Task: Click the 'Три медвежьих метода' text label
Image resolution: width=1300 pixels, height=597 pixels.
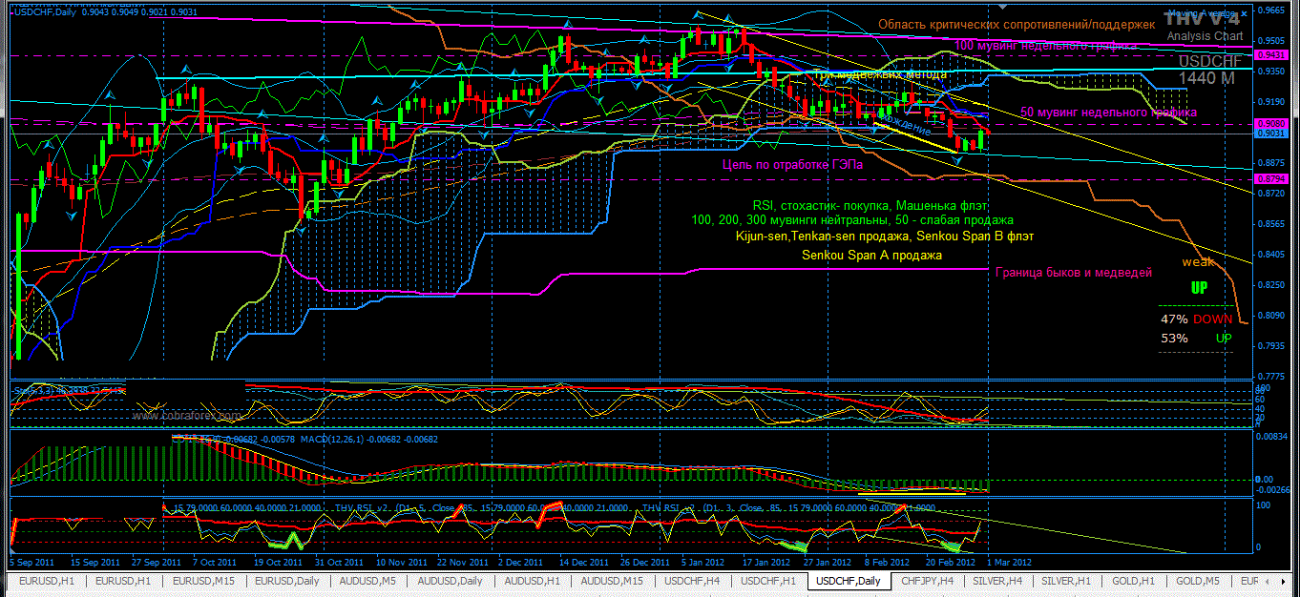Action: pyautogui.click(x=879, y=74)
